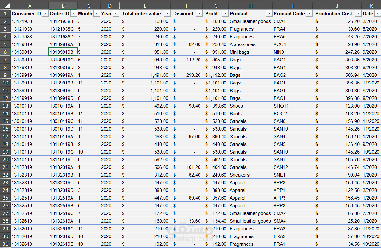The width and height of the screenshot is (381, 248).
Task: Select product code cell SAN12
Action: [x=293, y=167]
